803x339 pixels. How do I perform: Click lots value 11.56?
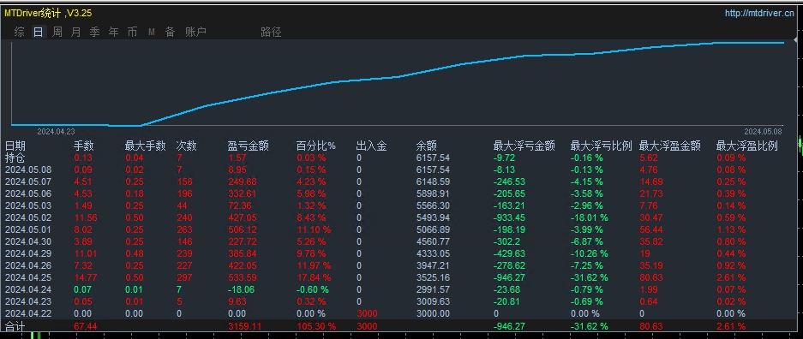click(86, 217)
